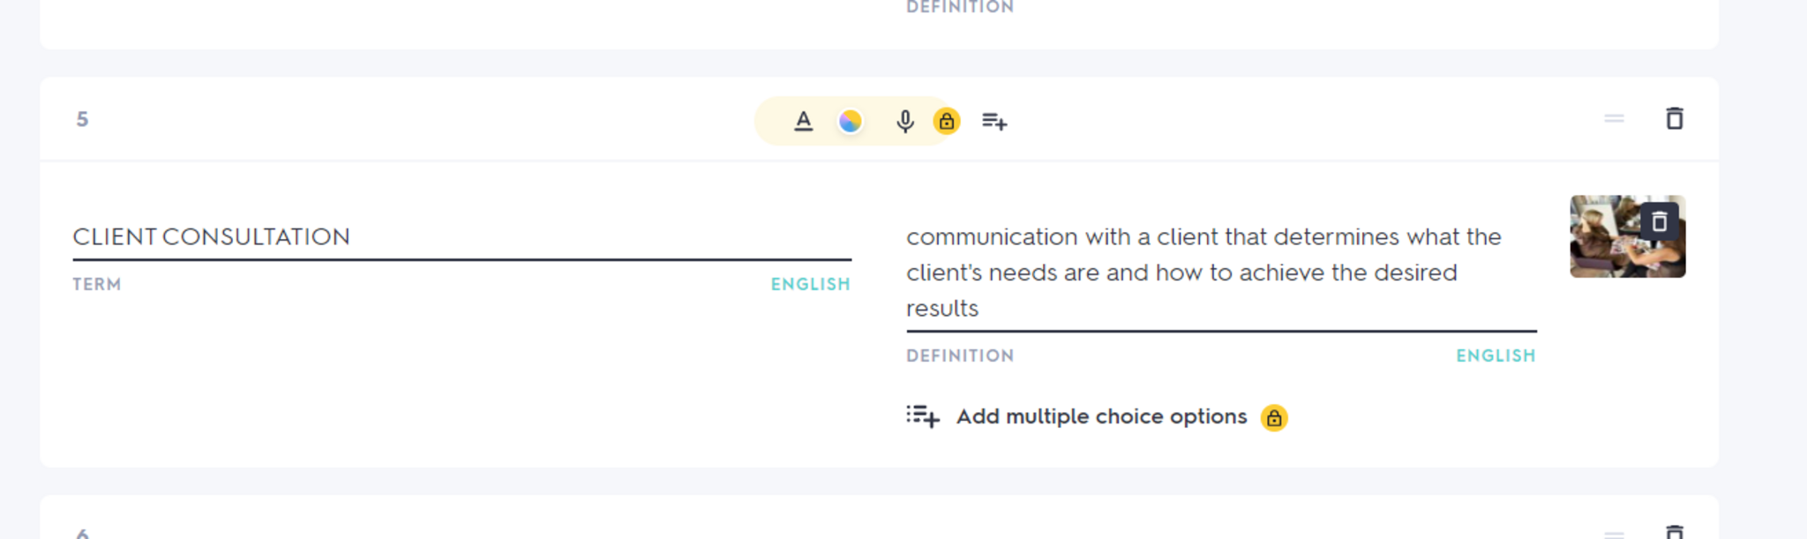Open the highlight color picker circle
The height and width of the screenshot is (539, 1807).
coord(850,121)
